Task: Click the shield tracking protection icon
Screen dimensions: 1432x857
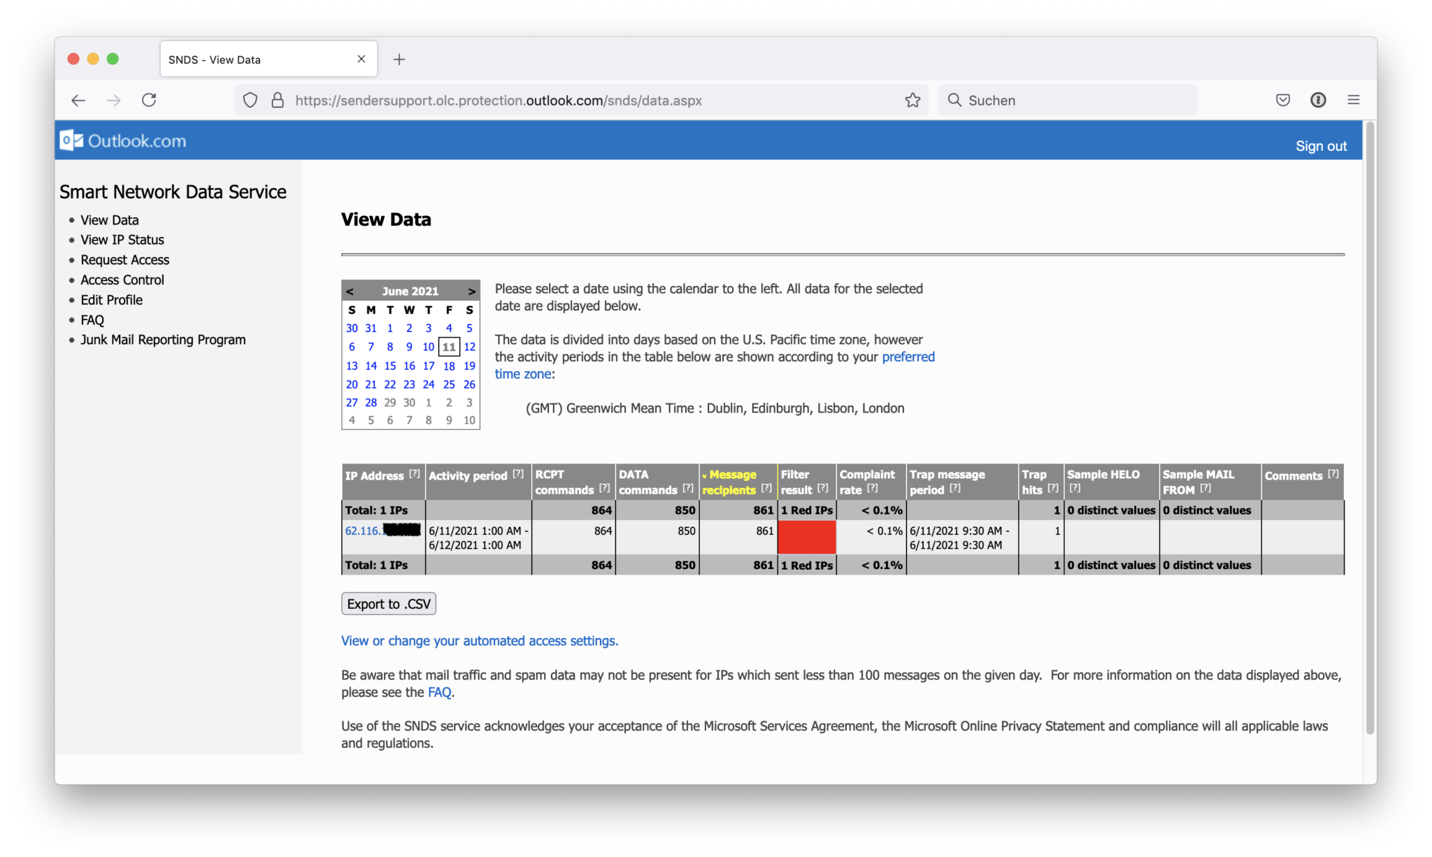Action: click(250, 100)
